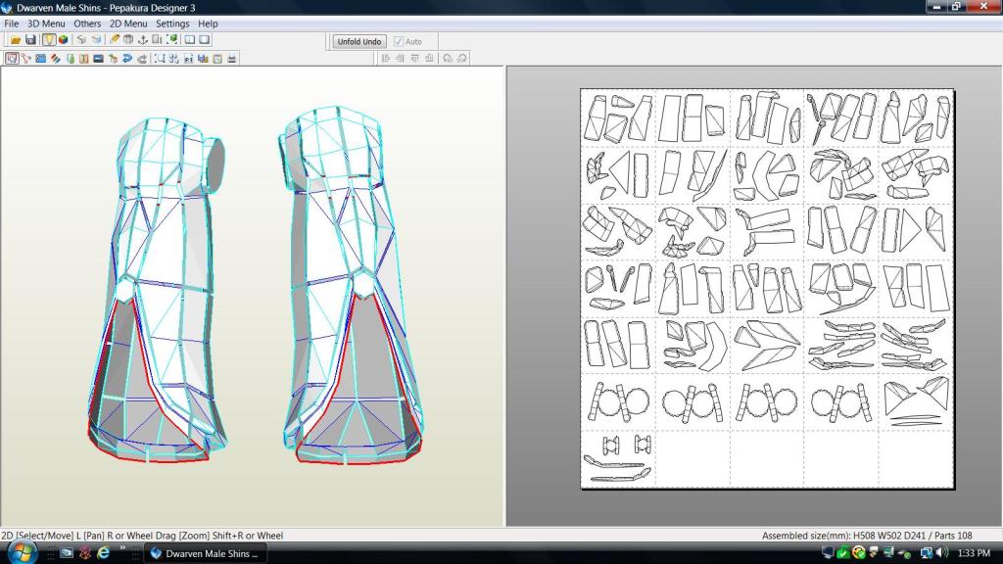Click the large triangle part in second row
Screen dimensions: 1003x564
(x=620, y=170)
